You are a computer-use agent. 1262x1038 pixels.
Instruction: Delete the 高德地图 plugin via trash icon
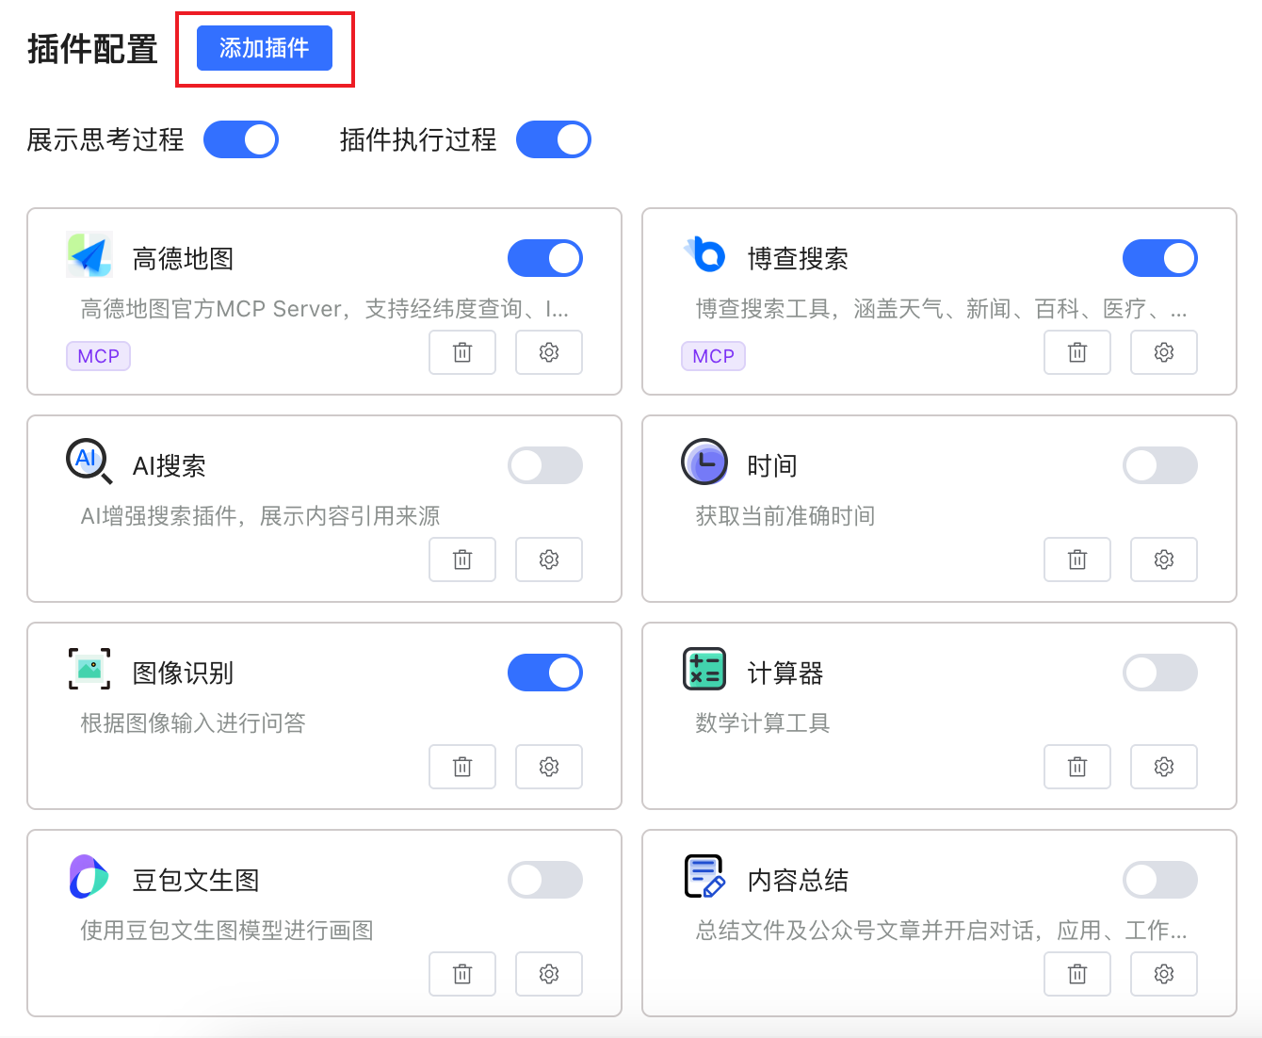(462, 352)
